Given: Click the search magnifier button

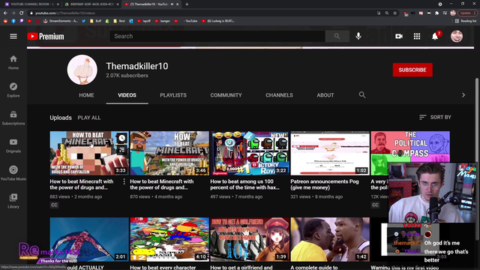Looking at the screenshot, I should pyautogui.click(x=337, y=36).
